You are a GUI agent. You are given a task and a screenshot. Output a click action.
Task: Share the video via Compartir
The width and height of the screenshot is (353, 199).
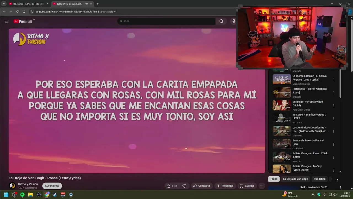[x=202, y=186]
